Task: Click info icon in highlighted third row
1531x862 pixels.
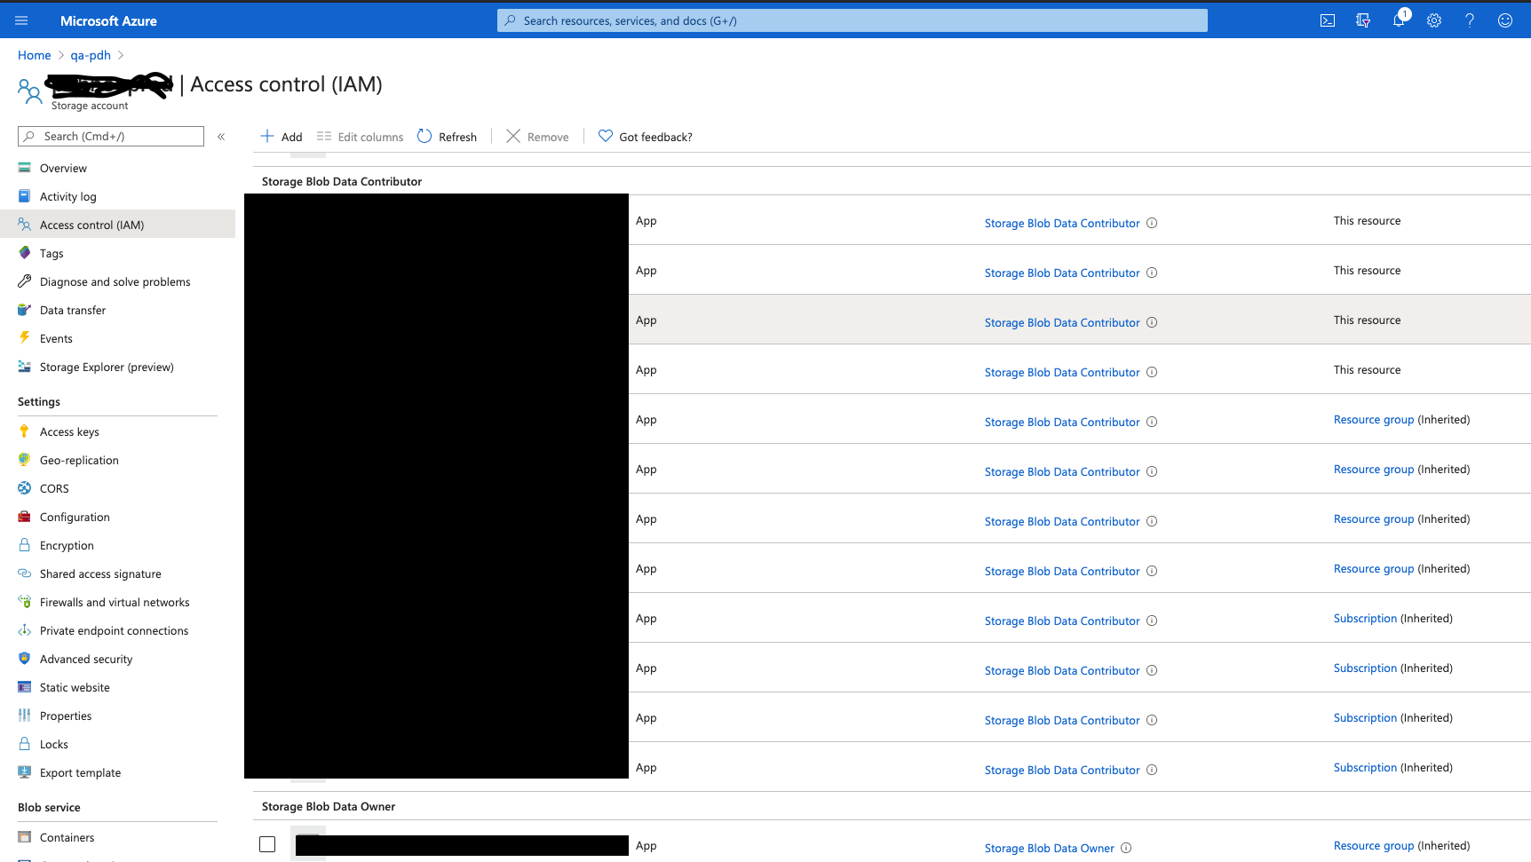Action: (x=1152, y=322)
